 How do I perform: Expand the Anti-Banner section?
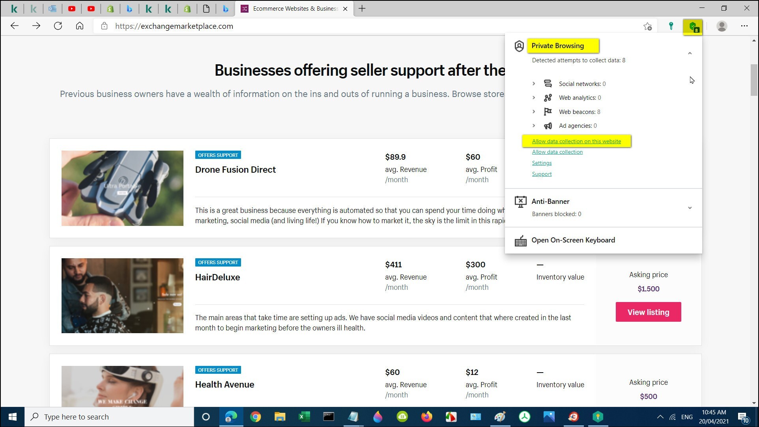tap(690, 208)
